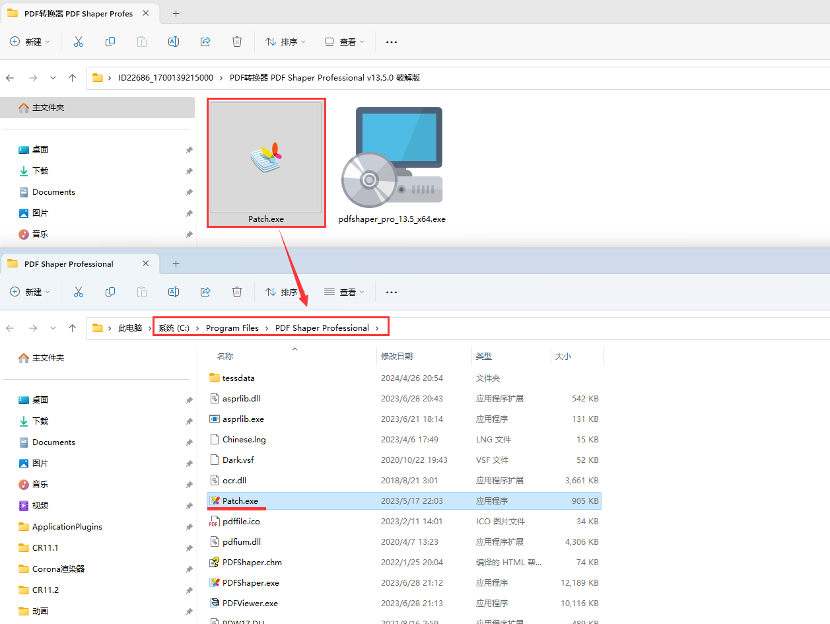Viewport: 830px width, 624px height.
Task: Click the Share icon in the upper window toolbar
Action: point(205,42)
